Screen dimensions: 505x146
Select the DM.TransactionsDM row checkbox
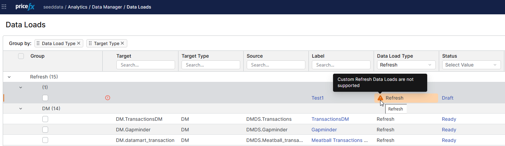pyautogui.click(x=45, y=119)
